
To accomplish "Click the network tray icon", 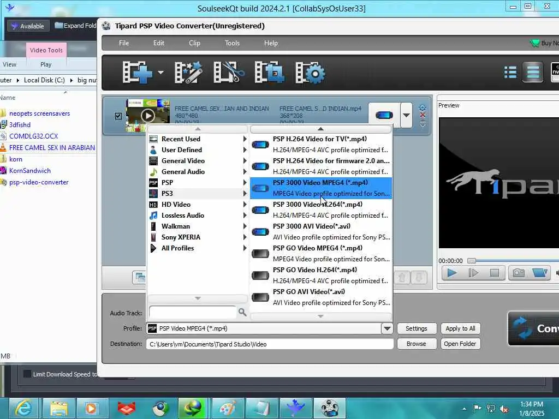I will pyautogui.click(x=491, y=409).
